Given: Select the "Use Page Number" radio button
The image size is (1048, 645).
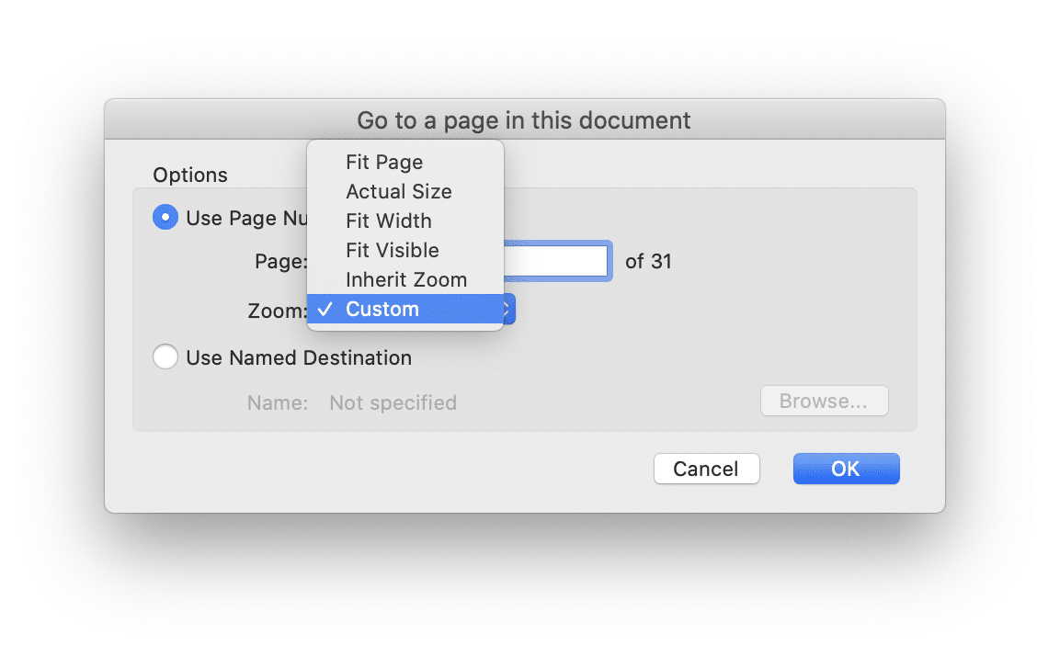Looking at the screenshot, I should coord(165,218).
